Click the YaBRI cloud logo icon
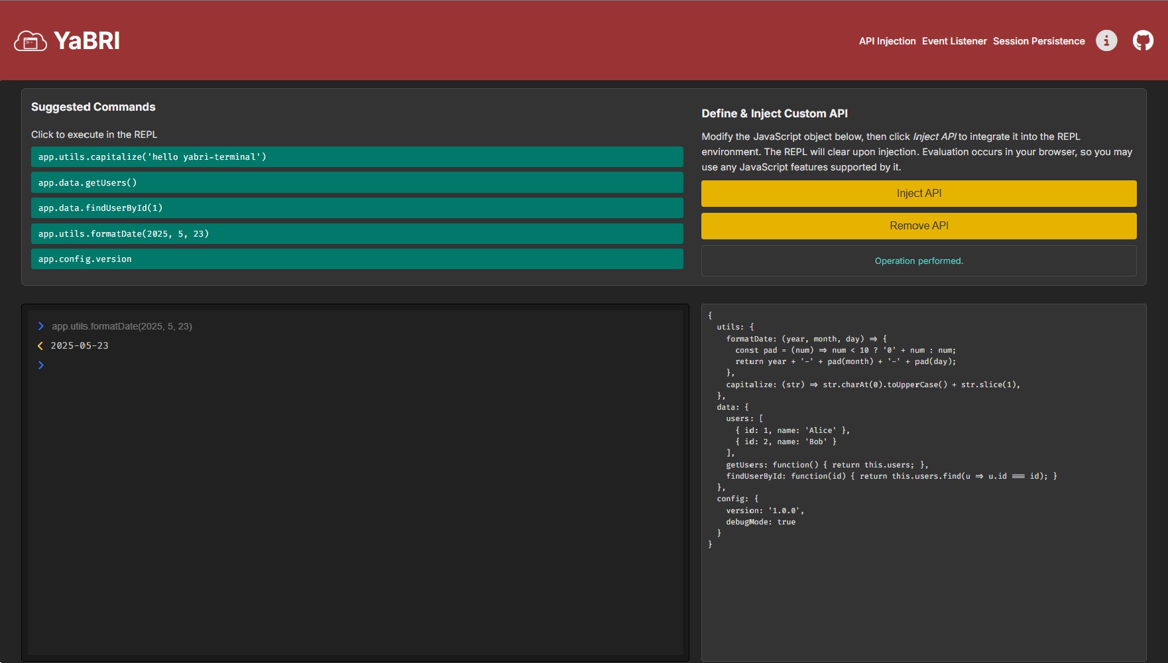The height and width of the screenshot is (663, 1168). [x=30, y=41]
